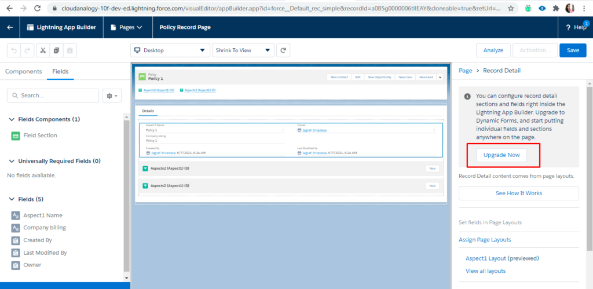Open the search settings gear dropdown
Screen dimensions: 593x289
111,96
